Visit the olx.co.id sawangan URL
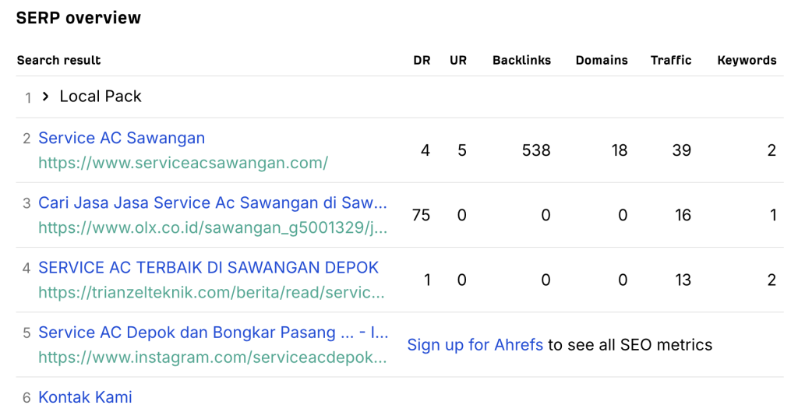The image size is (798, 412). 213,227
